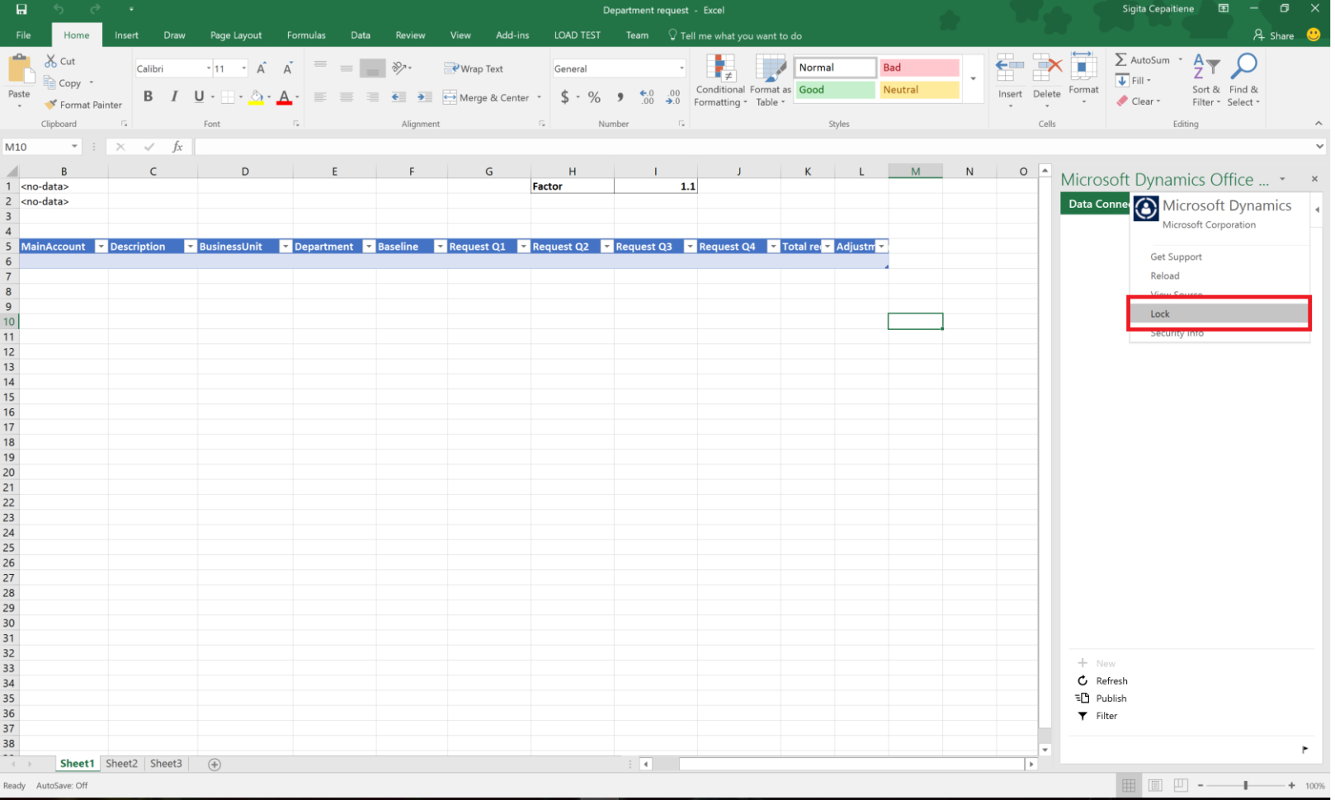Enable Wrap Text for selected cells
The width and height of the screenshot is (1335, 800).
point(474,68)
